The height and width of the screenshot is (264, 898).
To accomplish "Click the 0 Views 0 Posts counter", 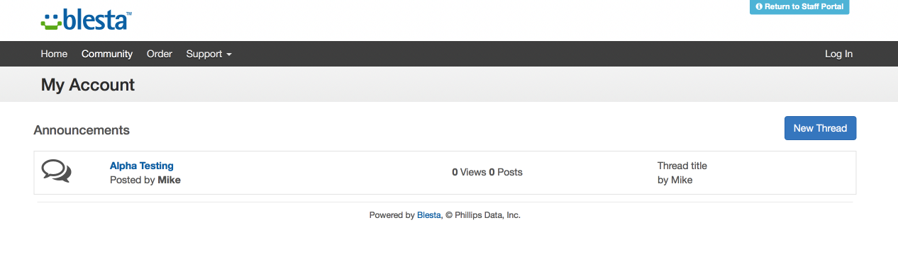I will click(487, 172).
